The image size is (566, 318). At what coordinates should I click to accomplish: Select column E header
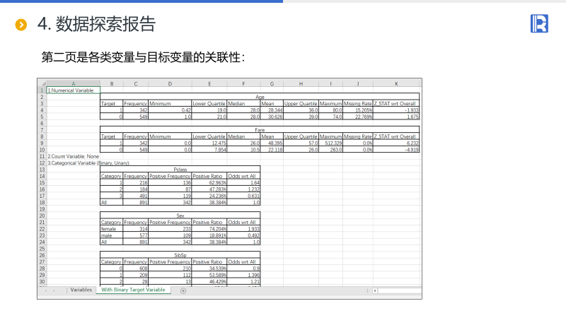(209, 83)
